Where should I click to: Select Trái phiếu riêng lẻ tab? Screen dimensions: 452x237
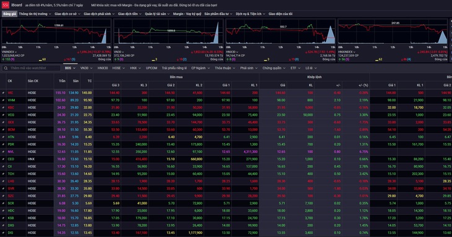[x=174, y=68]
